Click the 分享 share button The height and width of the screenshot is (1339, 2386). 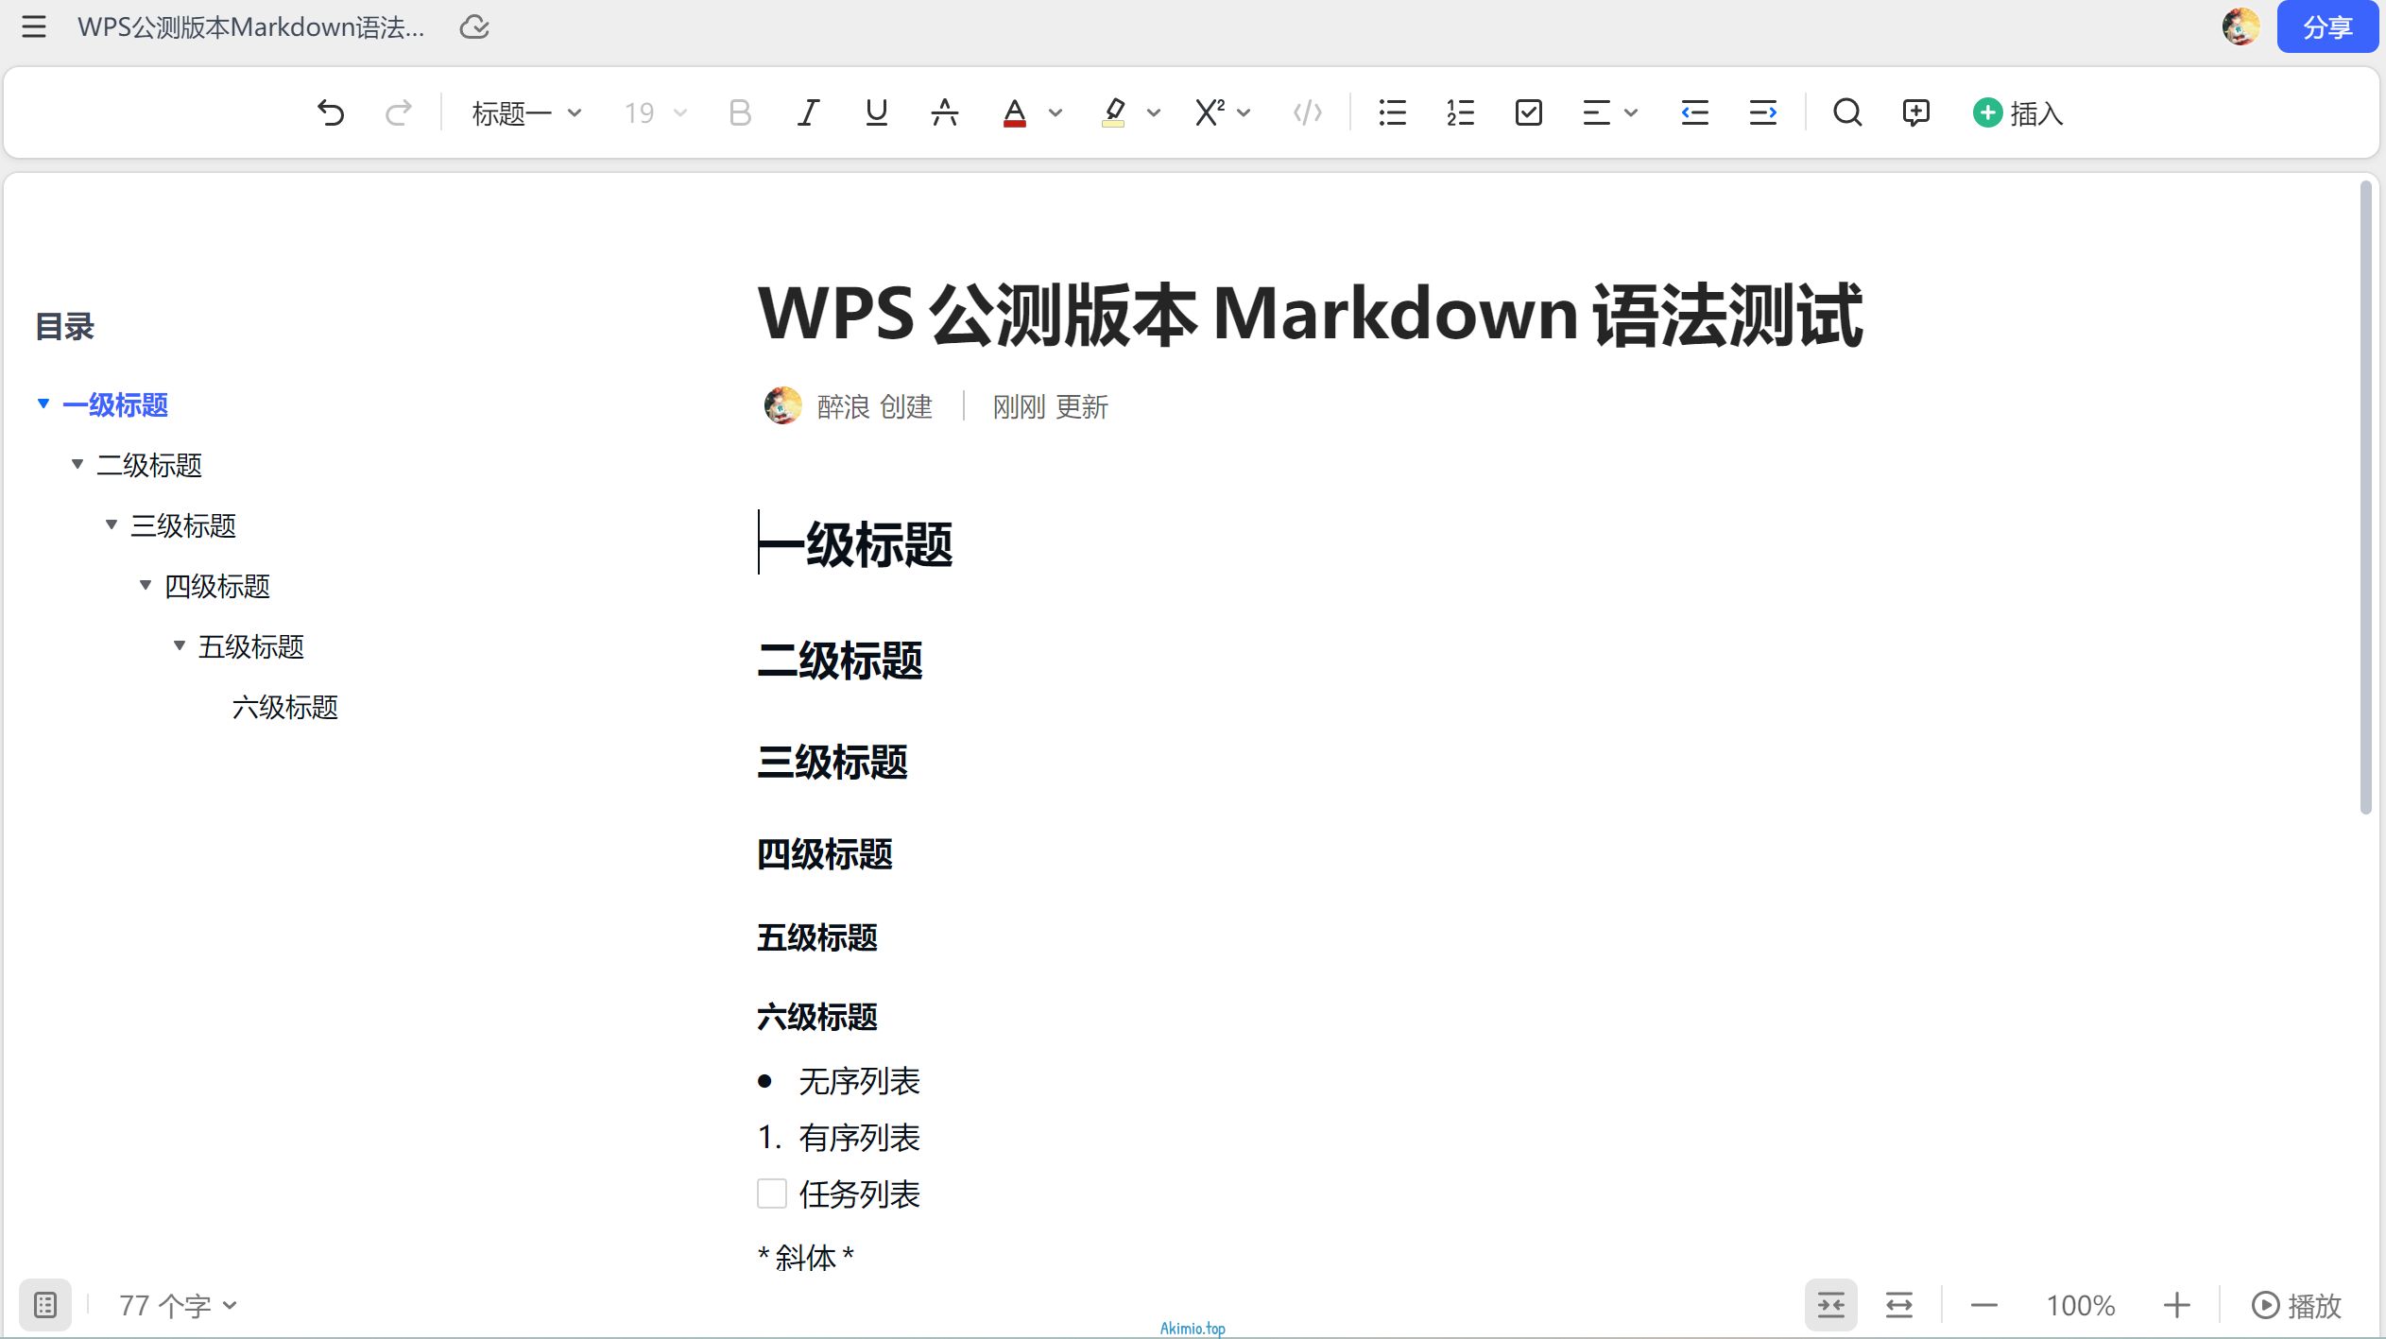(2327, 26)
